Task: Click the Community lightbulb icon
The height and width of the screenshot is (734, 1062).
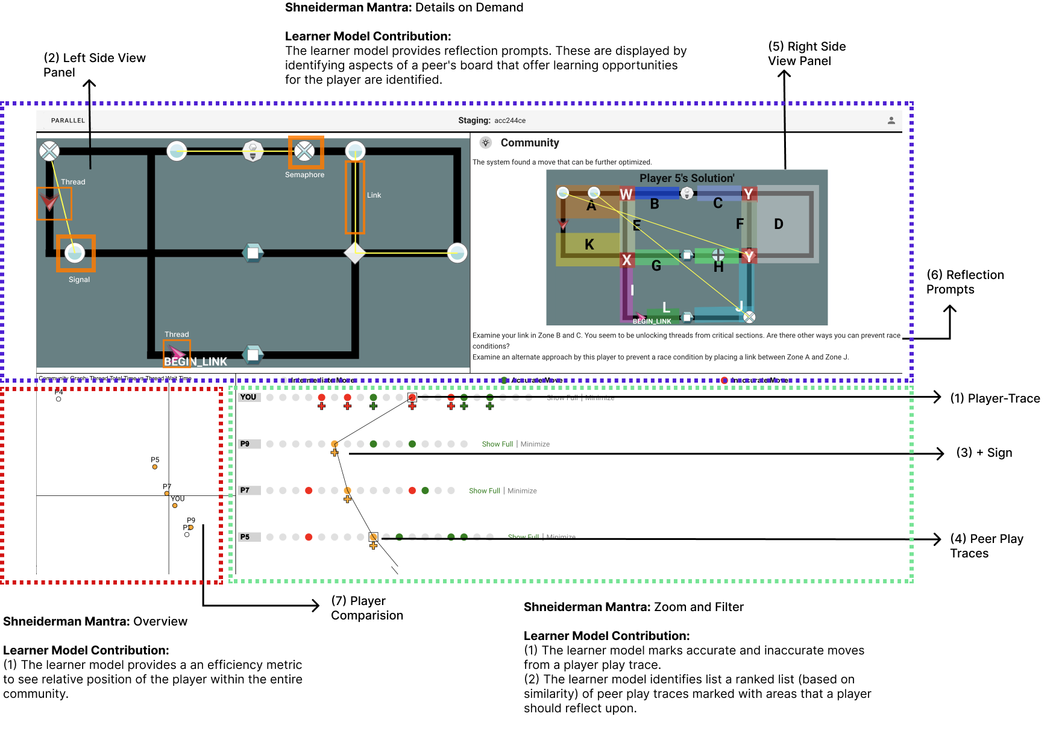Action: [485, 142]
